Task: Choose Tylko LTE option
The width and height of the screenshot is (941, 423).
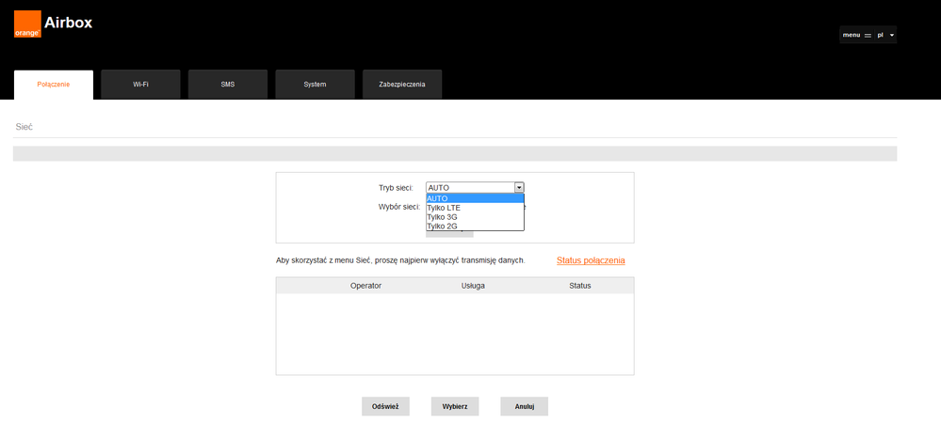Action: (x=476, y=208)
